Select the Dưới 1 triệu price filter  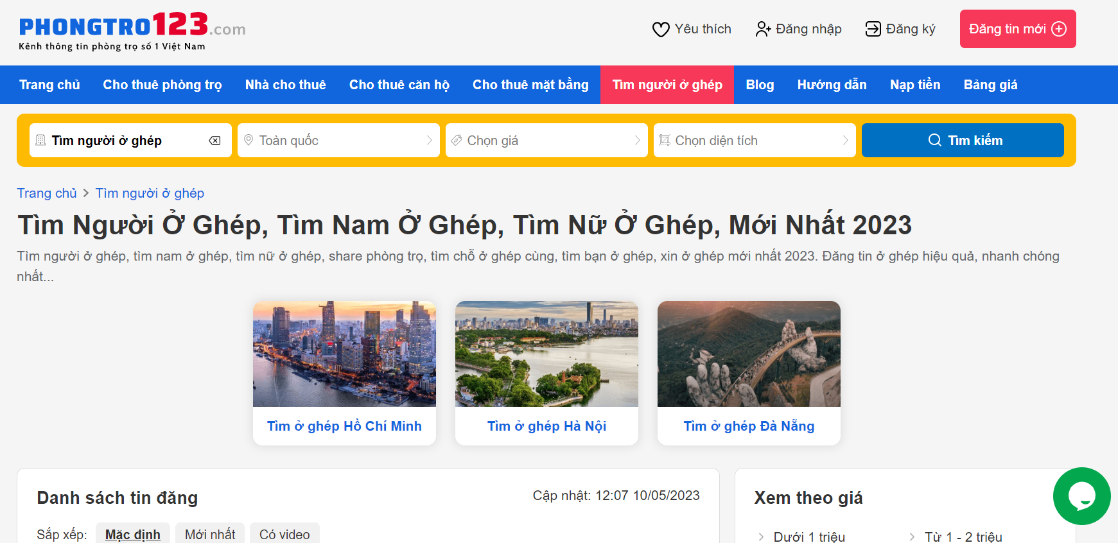808,537
